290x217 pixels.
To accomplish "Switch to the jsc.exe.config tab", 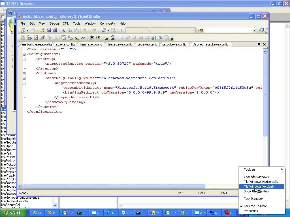I will [65, 44].
